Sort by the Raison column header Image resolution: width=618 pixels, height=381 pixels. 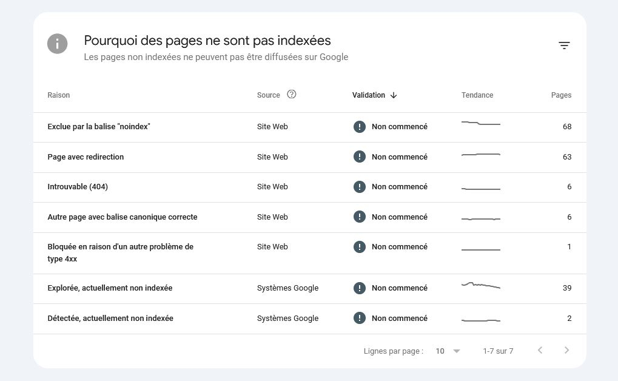(x=59, y=95)
